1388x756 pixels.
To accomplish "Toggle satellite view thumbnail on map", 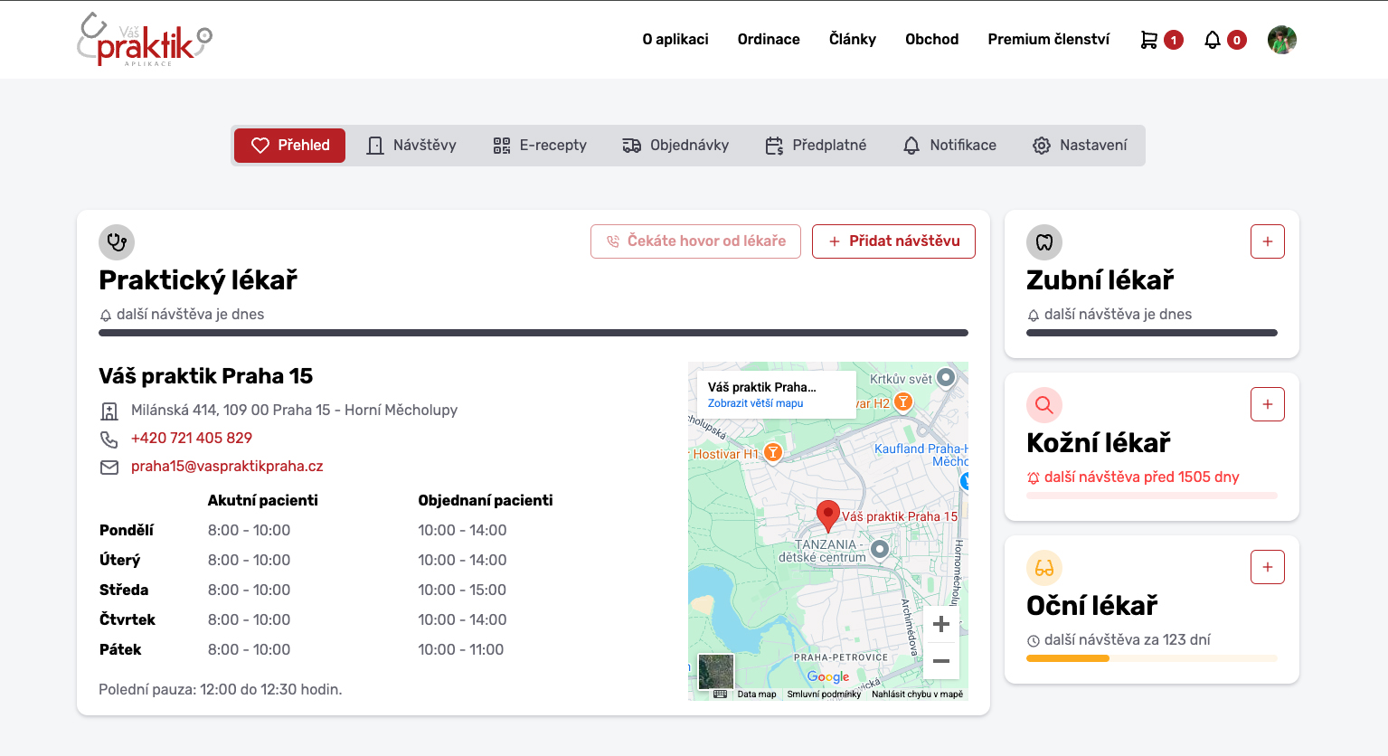I will tap(716, 671).
